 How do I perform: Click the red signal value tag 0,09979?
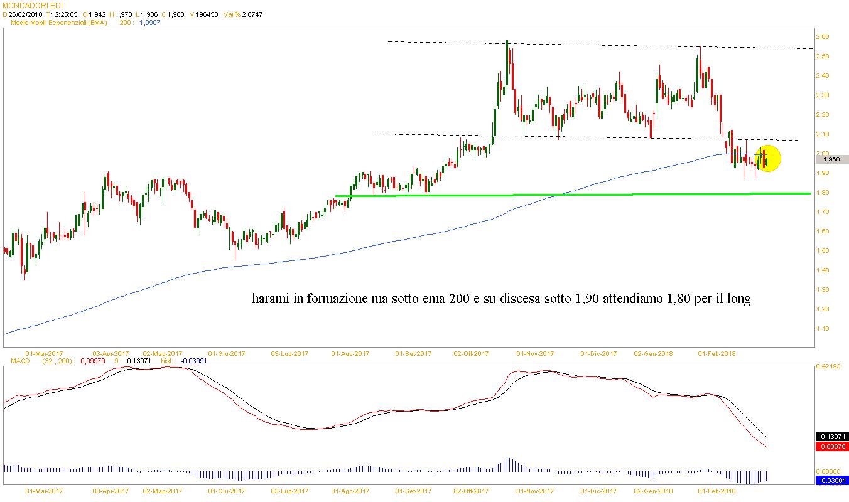coord(831,447)
